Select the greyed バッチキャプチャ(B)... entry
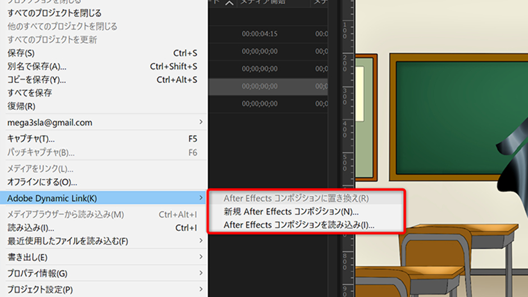 point(103,152)
